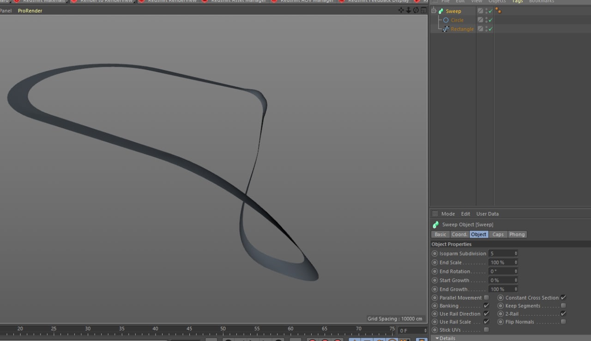Click the layer square icon for Sweep
Viewport: 591px width, 341px height.
pyautogui.click(x=480, y=11)
